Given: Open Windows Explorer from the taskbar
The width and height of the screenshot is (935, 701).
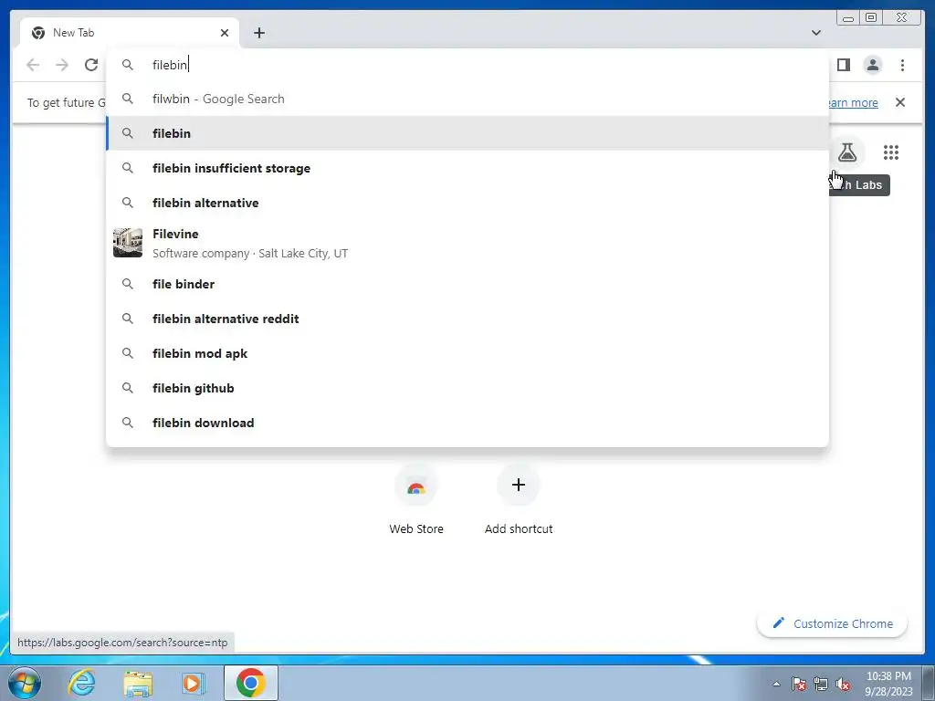Looking at the screenshot, I should click(x=138, y=683).
